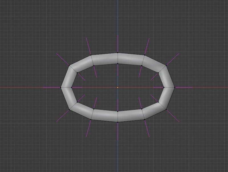Select the leftmost outer vertex on the red axis
The height and width of the screenshot is (172, 228).
coord(61,87)
